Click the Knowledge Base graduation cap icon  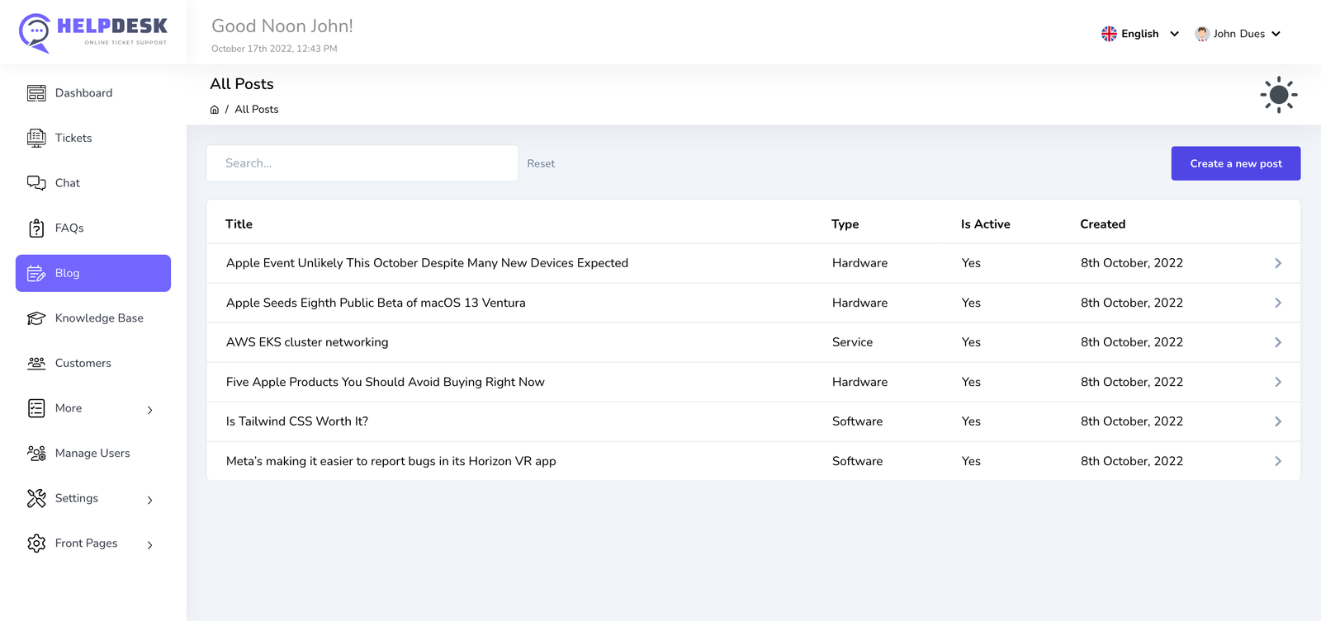(36, 318)
